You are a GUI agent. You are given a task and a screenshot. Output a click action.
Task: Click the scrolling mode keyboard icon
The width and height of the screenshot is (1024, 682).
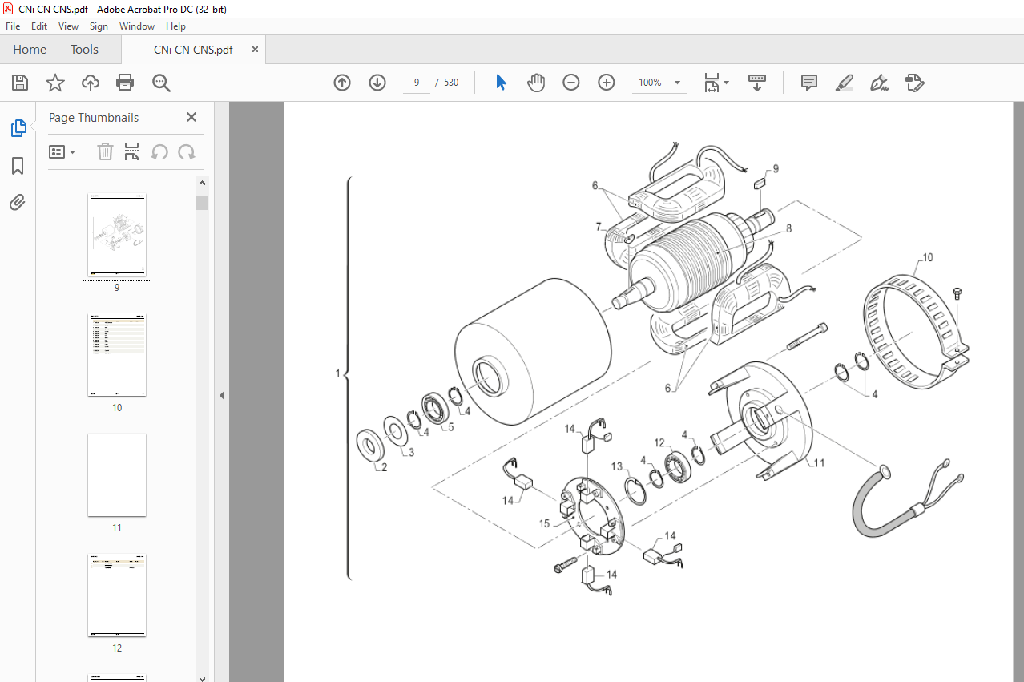click(757, 83)
